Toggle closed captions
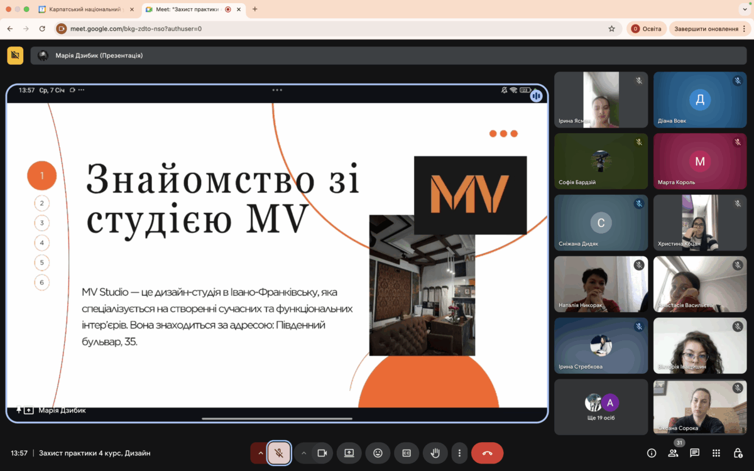Screen dimensions: 754x471 coord(407,453)
